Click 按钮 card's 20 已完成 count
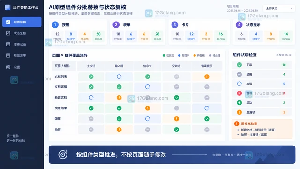 [98, 36]
